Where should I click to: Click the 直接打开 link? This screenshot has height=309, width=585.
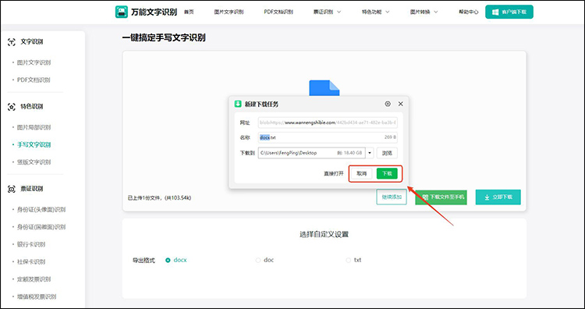334,173
